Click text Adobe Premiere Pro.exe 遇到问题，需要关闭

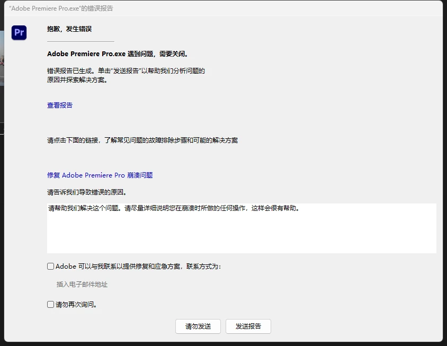tap(118, 54)
